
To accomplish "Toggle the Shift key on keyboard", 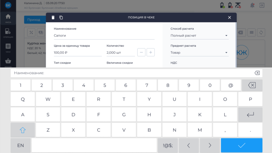I will point(23,130).
